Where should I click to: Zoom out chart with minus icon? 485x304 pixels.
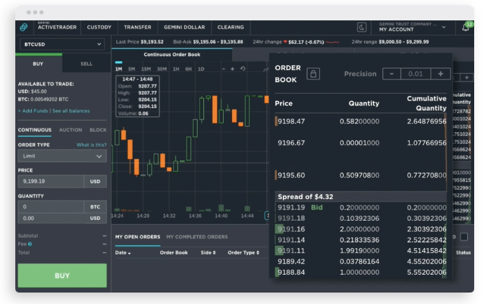point(224,69)
